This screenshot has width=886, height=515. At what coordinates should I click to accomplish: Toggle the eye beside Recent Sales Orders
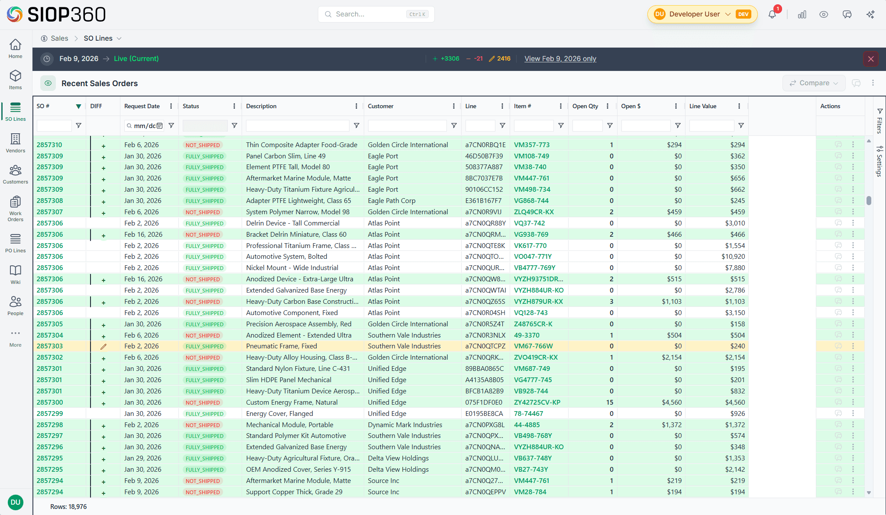[x=48, y=83]
